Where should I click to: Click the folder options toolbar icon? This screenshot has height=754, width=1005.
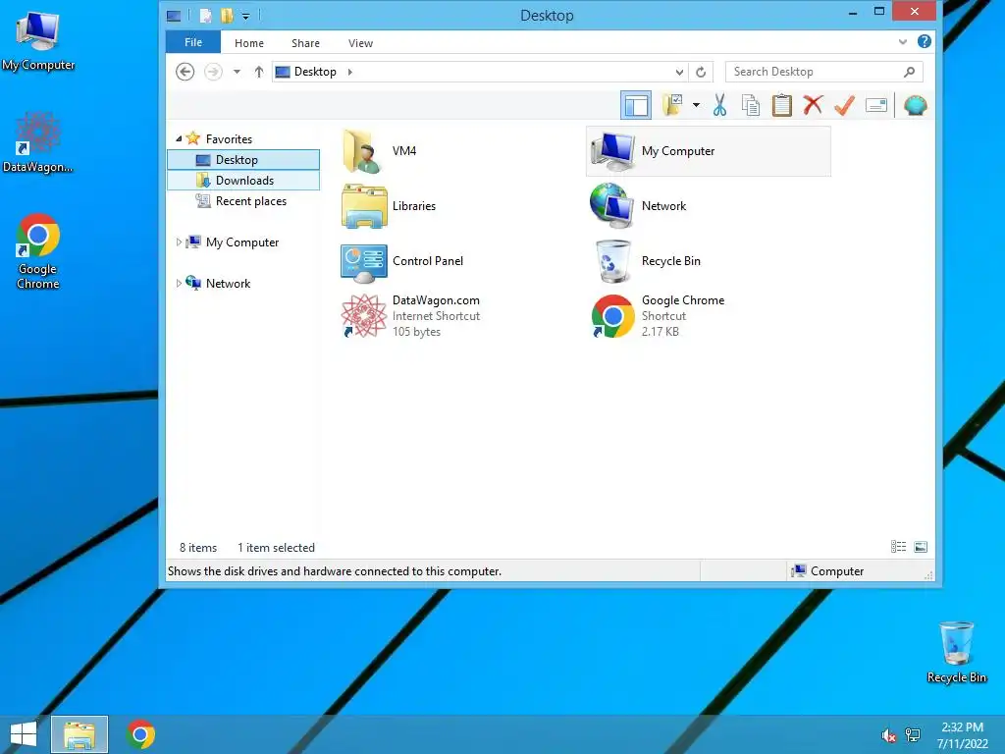click(x=672, y=105)
